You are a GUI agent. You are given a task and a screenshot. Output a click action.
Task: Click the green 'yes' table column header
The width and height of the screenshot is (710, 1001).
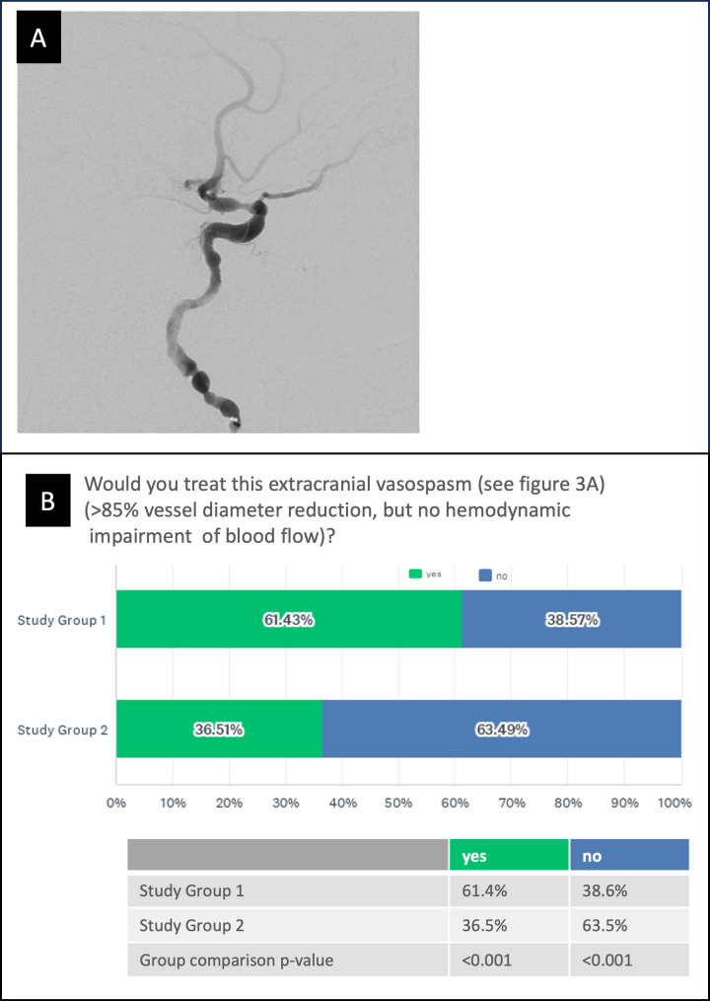509,856
